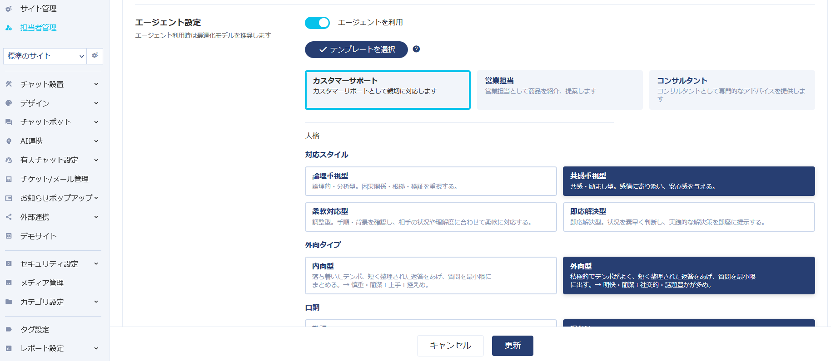Viewport: 831px width, 361px height.
Task: Click the メディア管理 image icon
Action: [9, 283]
